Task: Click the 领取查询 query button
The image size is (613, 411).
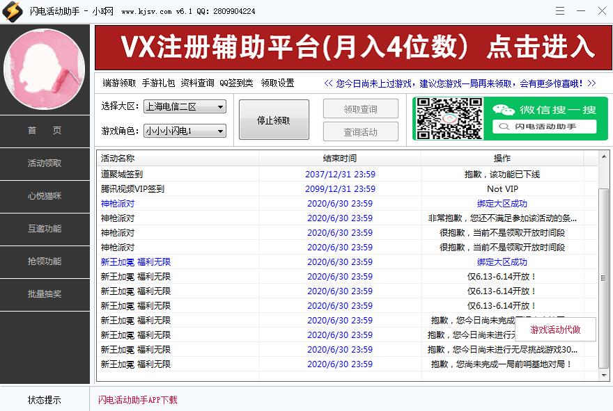Action: pos(360,108)
